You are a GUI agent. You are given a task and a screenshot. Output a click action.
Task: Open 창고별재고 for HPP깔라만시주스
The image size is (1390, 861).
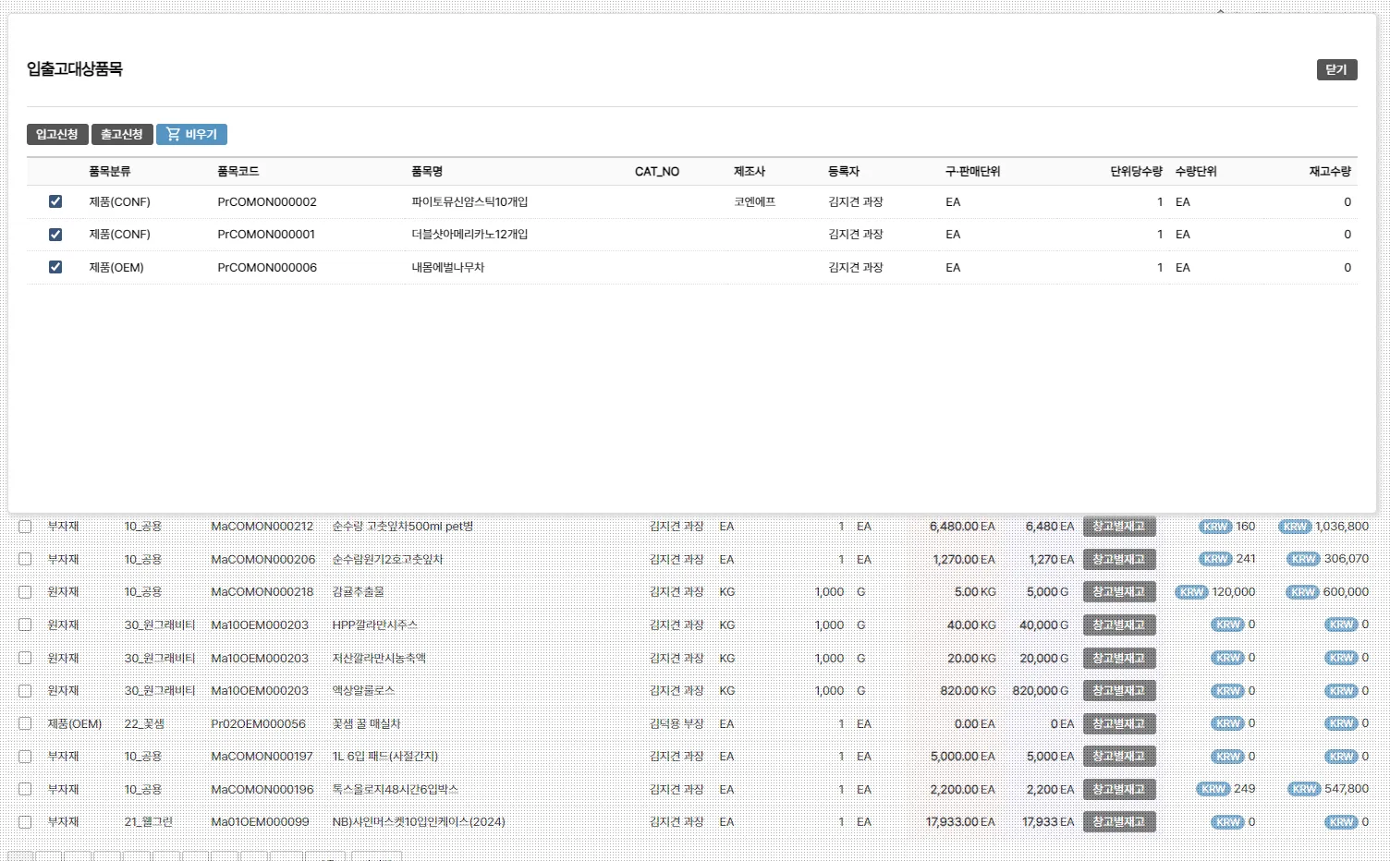(1118, 625)
